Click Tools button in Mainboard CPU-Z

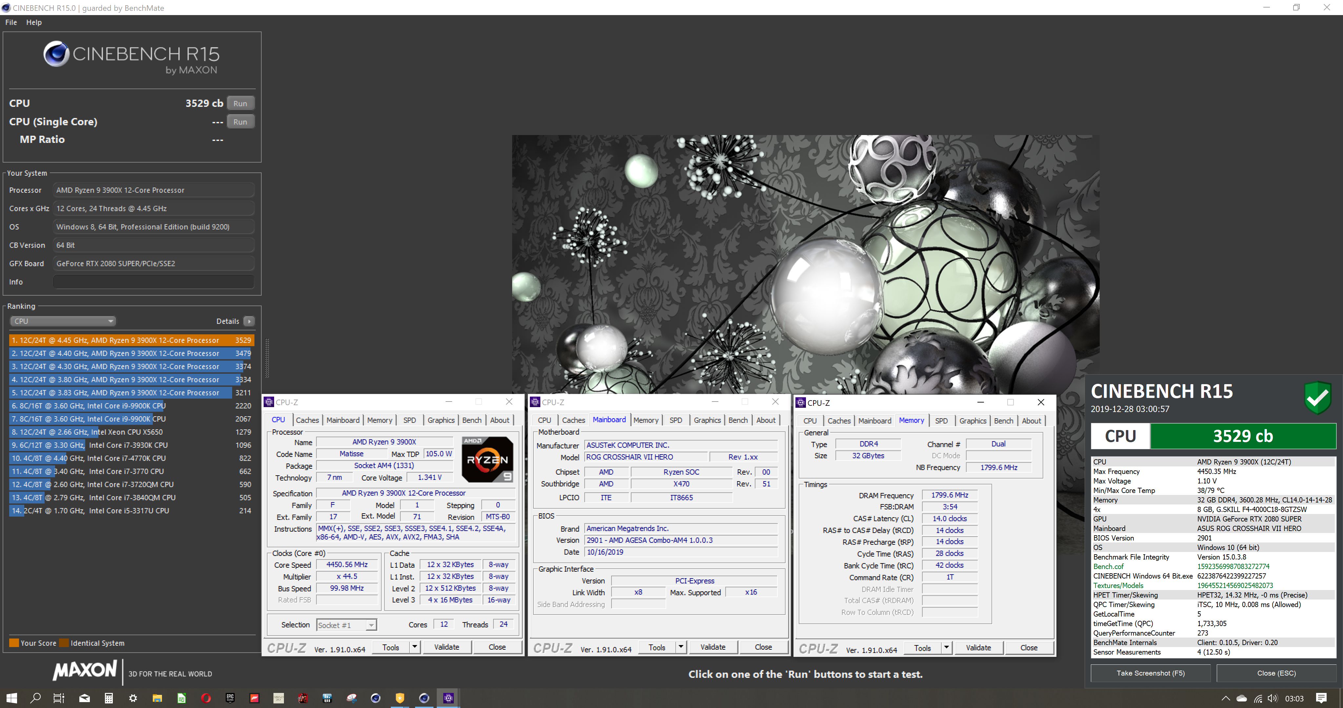(x=657, y=647)
